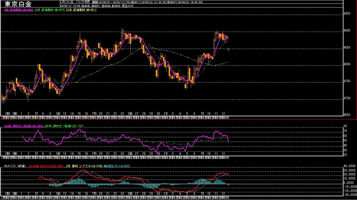
Task: Click the 50 level on the RSI axis
Action: click(x=345, y=140)
